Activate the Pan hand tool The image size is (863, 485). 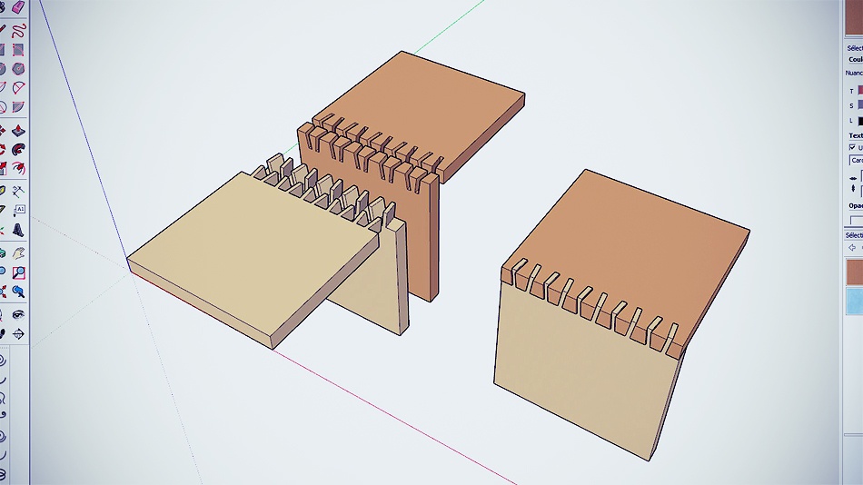pyautogui.click(x=19, y=252)
